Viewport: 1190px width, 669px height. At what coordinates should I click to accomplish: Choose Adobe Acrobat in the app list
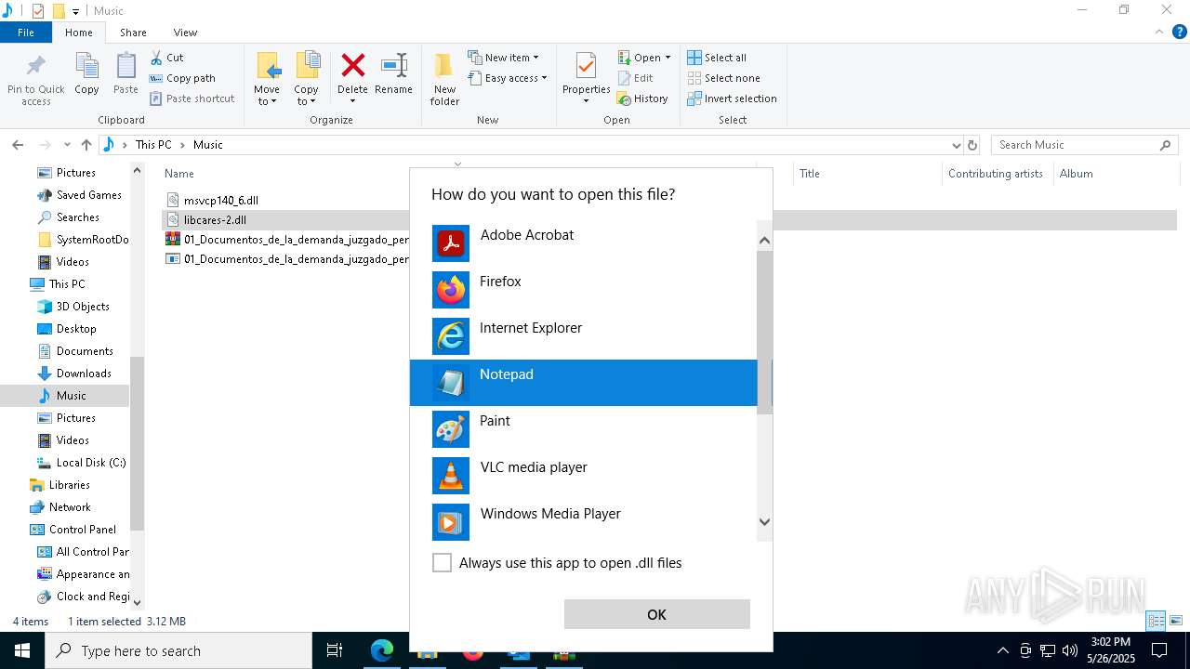584,243
